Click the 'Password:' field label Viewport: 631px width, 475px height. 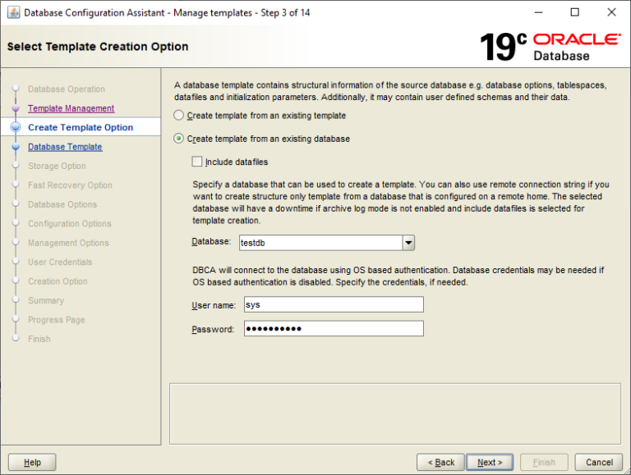click(213, 330)
